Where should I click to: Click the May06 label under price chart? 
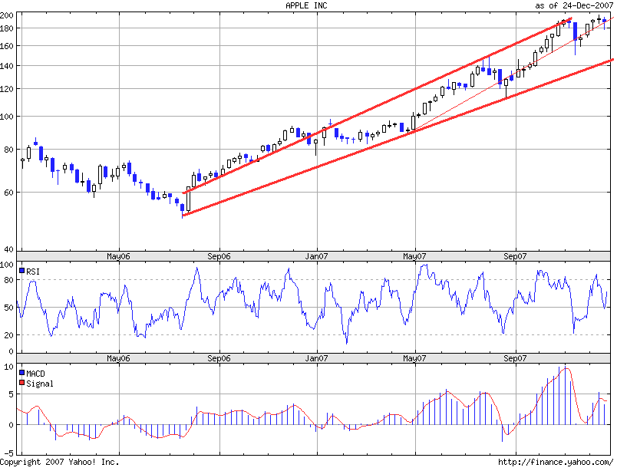point(118,256)
